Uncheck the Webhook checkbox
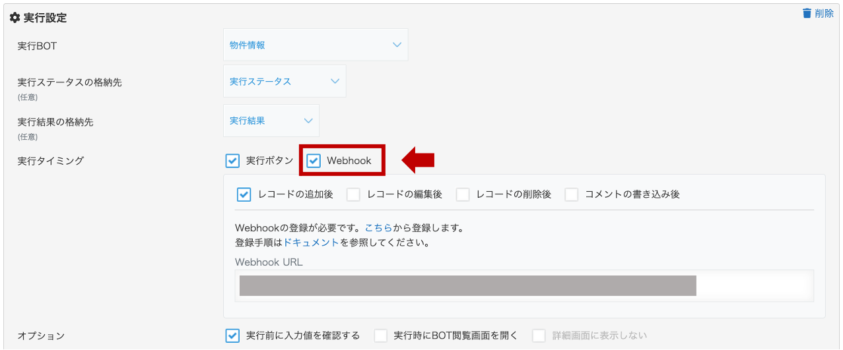Screen dimensions: 843x350 click(x=314, y=160)
